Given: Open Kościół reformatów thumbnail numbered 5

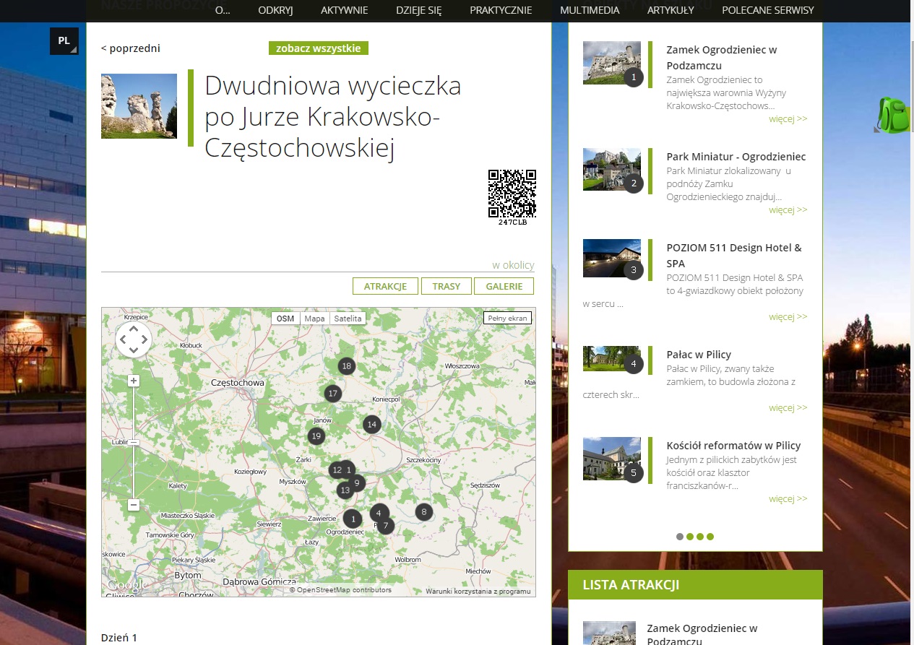Looking at the screenshot, I should point(612,459).
